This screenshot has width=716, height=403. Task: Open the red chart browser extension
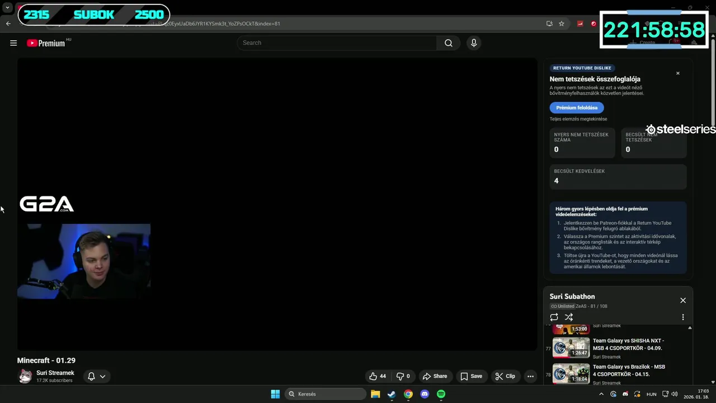(580, 24)
